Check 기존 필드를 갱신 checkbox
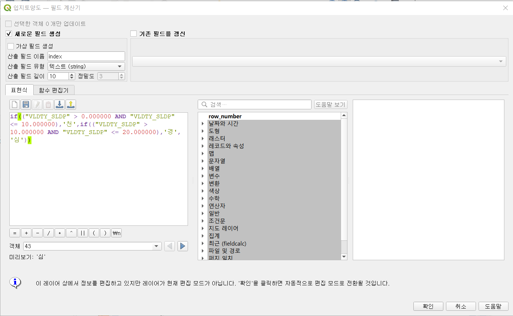The image size is (513, 316). [133, 34]
